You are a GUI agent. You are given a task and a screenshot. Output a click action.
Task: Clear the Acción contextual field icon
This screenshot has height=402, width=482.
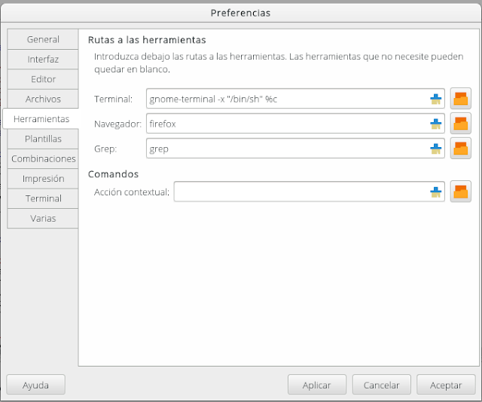[x=435, y=192]
